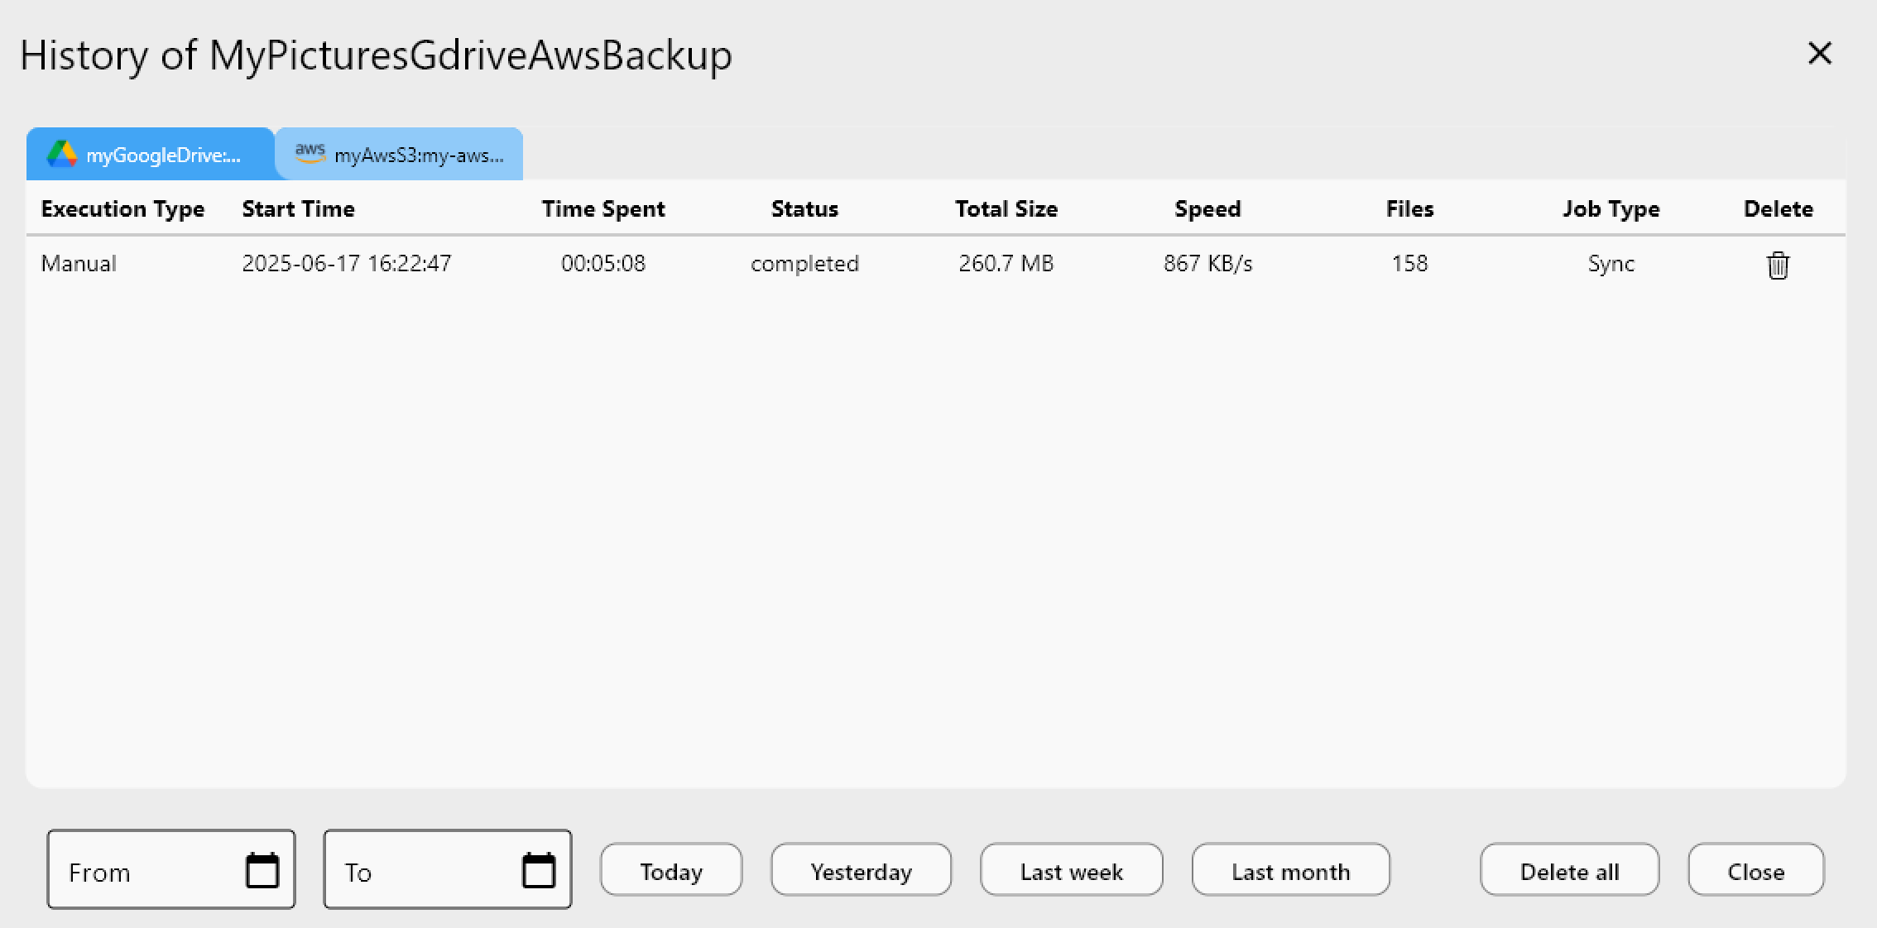Image resolution: width=1877 pixels, height=928 pixels.
Task: Show Last month of history
Action: tap(1290, 870)
